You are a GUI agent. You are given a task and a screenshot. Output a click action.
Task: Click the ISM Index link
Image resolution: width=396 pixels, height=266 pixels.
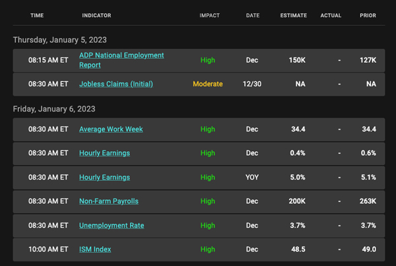pos(95,249)
